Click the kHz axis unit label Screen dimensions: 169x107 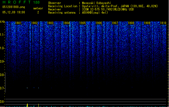pyautogui.click(x=2, y=21)
